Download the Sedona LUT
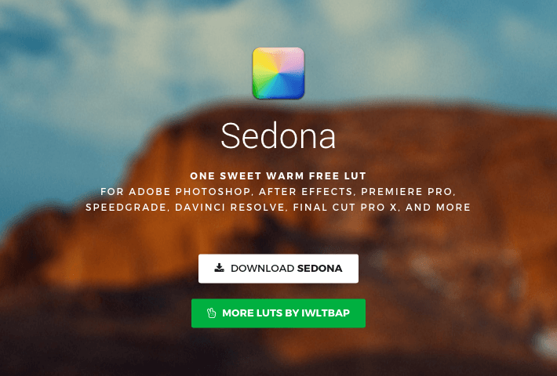The height and width of the screenshot is (376, 557). click(278, 269)
